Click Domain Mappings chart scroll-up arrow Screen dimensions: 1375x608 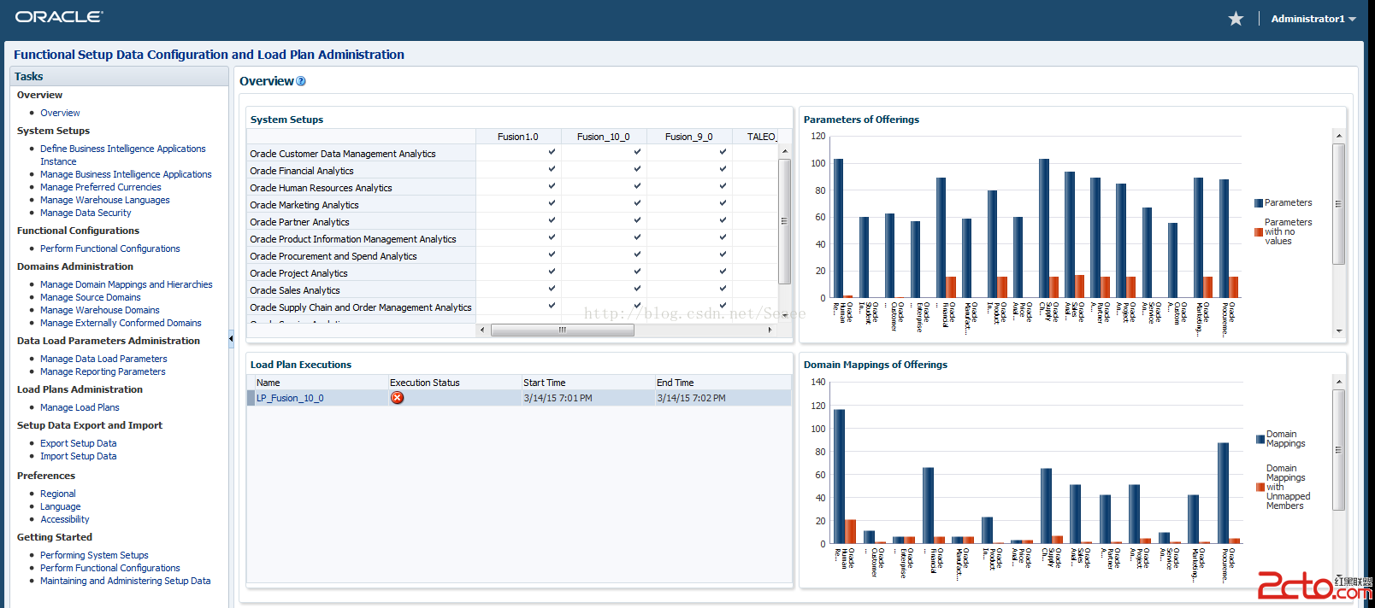pos(1339,382)
